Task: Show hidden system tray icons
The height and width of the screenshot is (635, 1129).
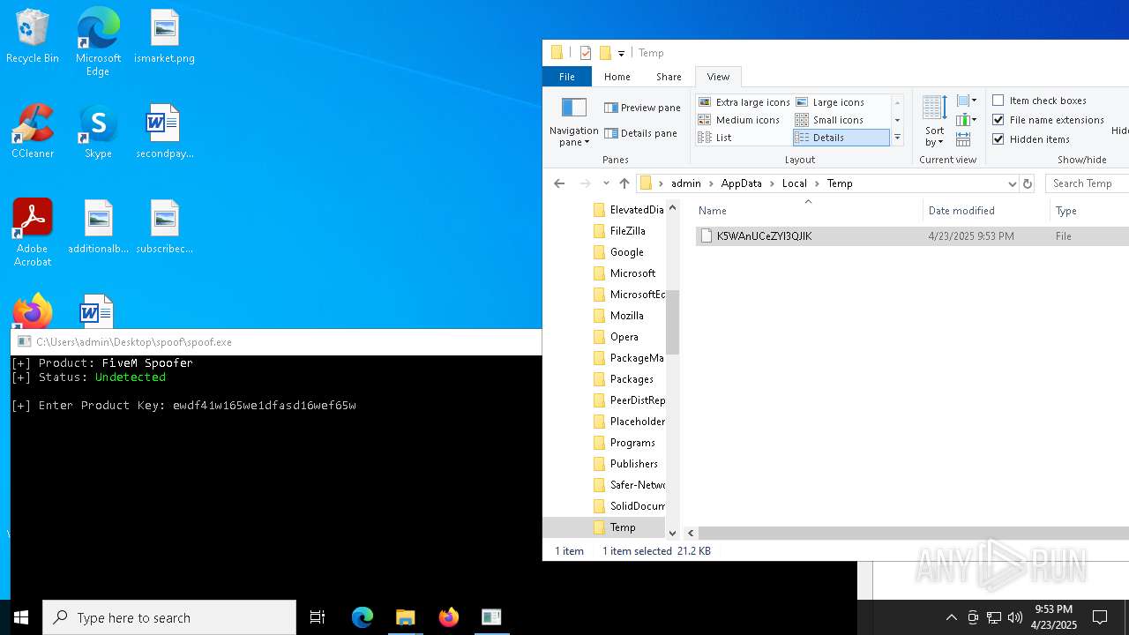Action: [951, 617]
